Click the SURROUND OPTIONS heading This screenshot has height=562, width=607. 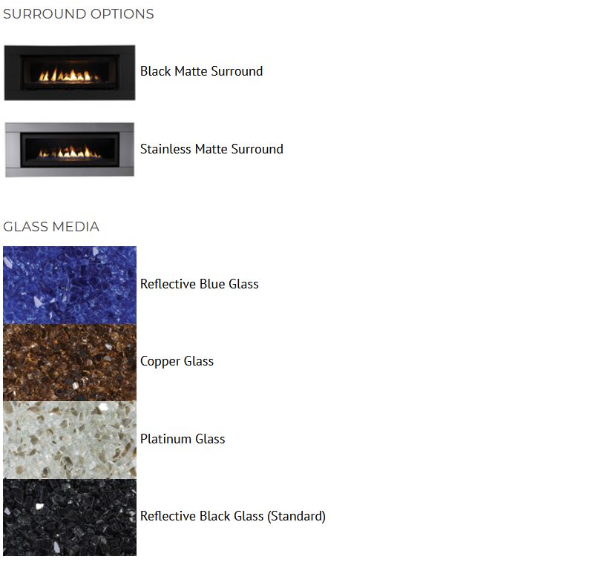click(x=79, y=14)
